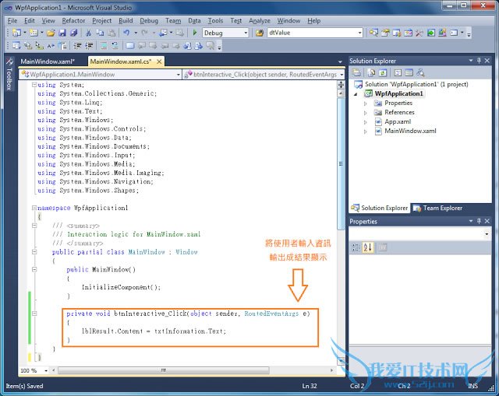Click Refresh icon in Solution Explorer toolbar
Screen dimensions: 499x396
[384, 72]
